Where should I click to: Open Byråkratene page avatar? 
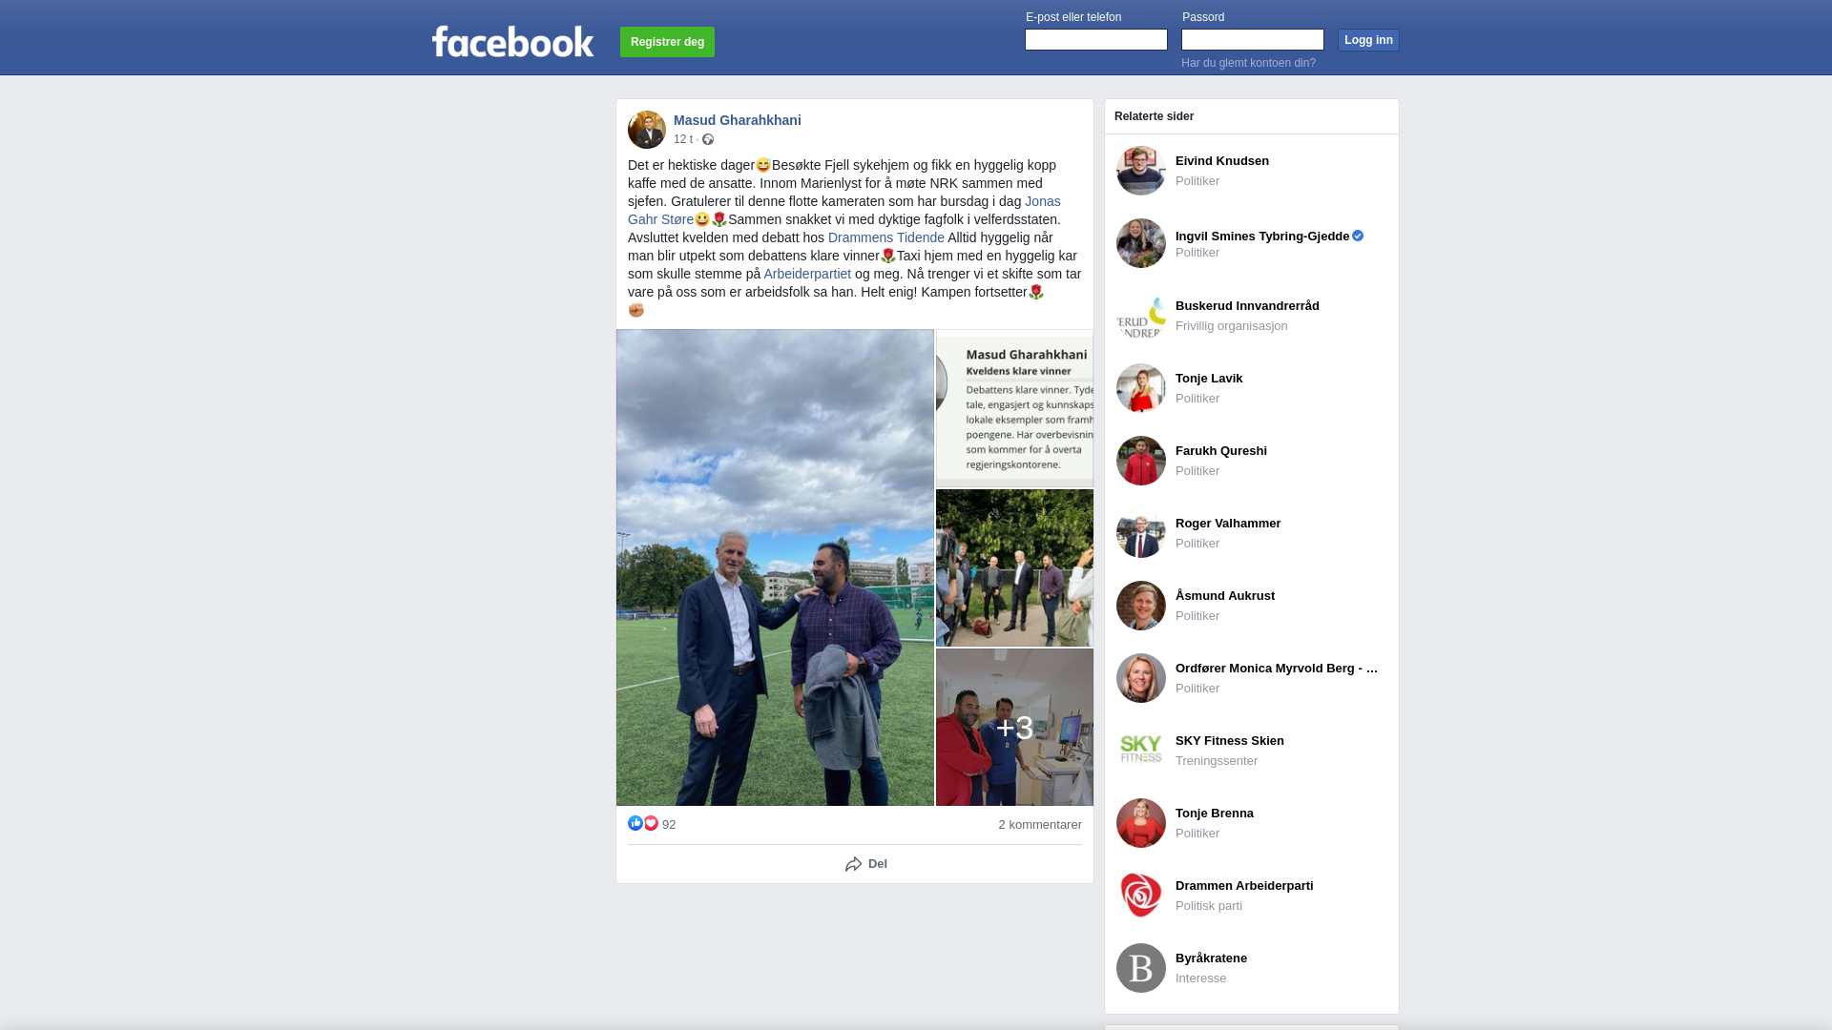click(1141, 968)
